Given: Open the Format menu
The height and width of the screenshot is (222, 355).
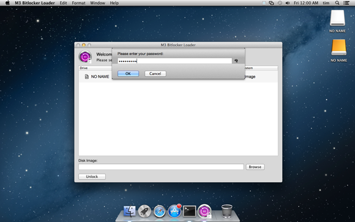Looking at the screenshot, I should pos(78,3).
